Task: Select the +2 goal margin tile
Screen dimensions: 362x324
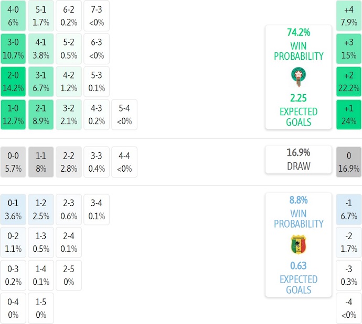Action: [349, 81]
